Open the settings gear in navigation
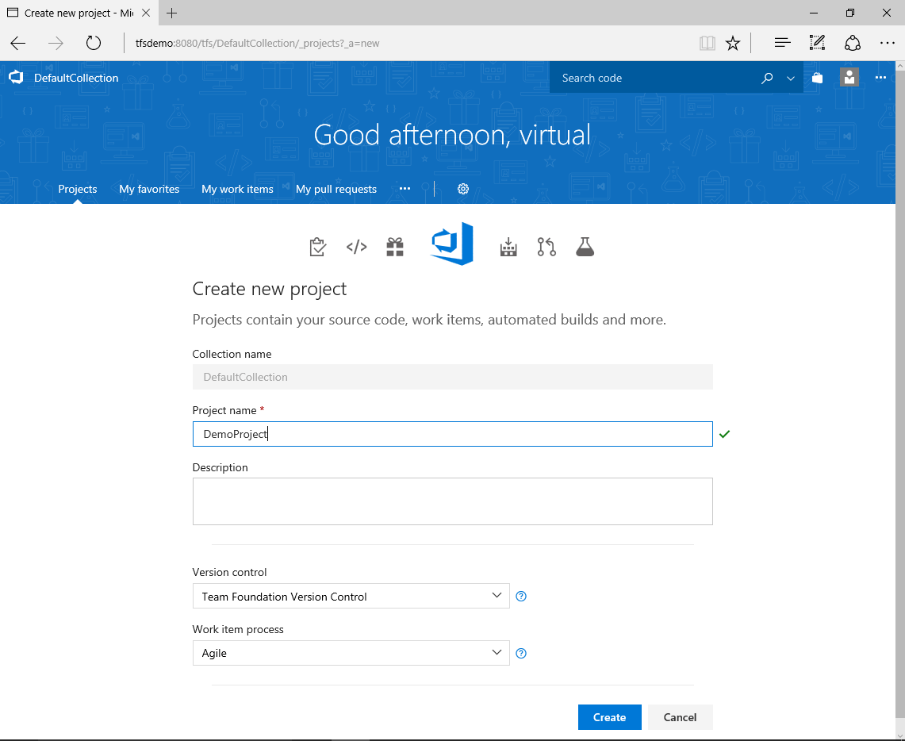The height and width of the screenshot is (741, 905). [x=463, y=189]
